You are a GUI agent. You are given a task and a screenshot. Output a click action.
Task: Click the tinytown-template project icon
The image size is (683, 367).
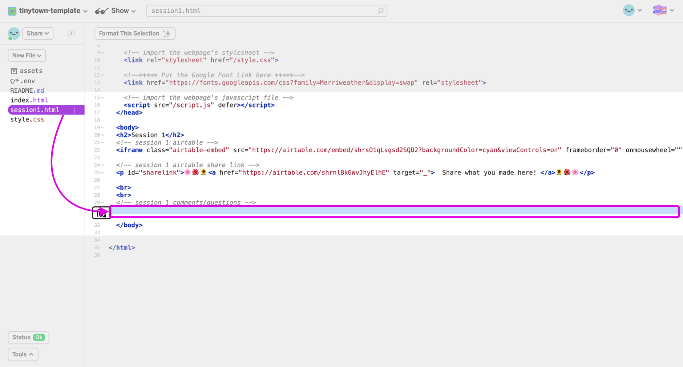pyautogui.click(x=12, y=11)
